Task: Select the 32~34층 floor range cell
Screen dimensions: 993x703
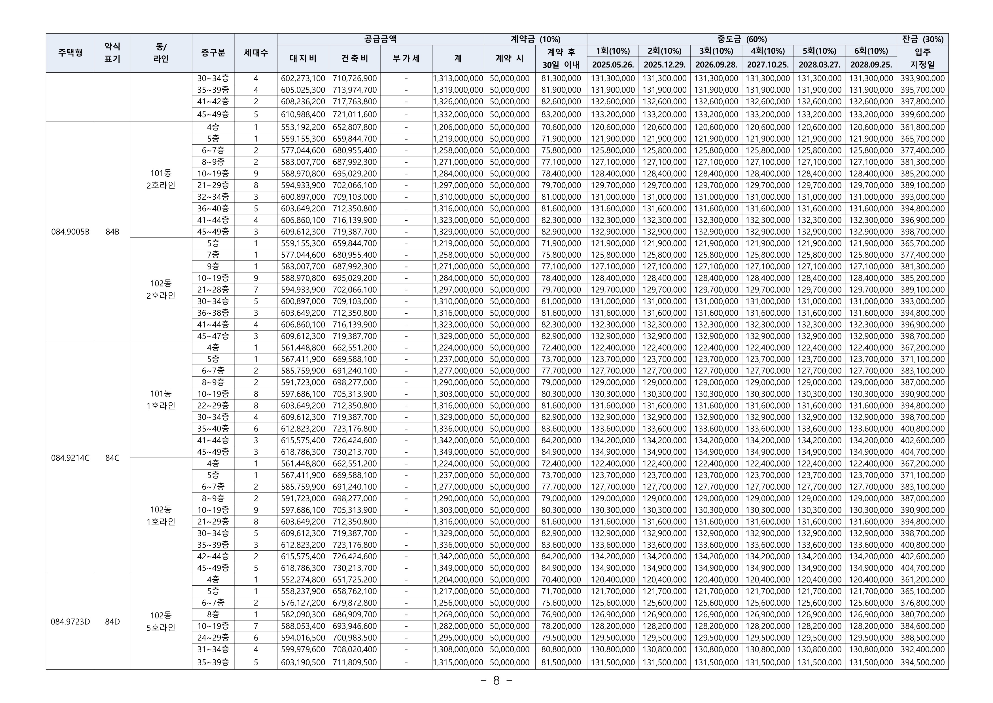Action: [213, 197]
